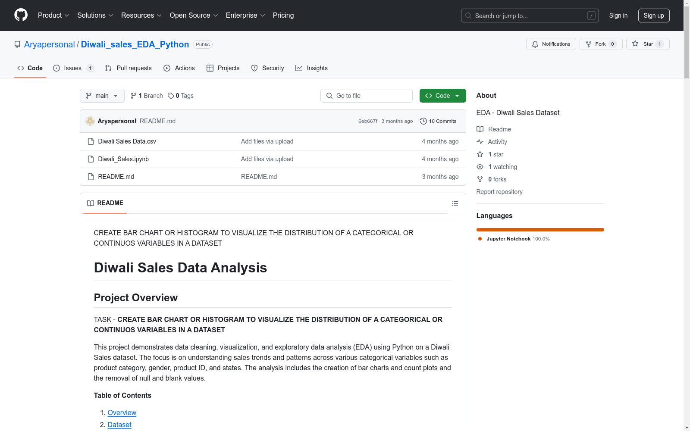
Task: Click Report repository
Action: (x=499, y=192)
